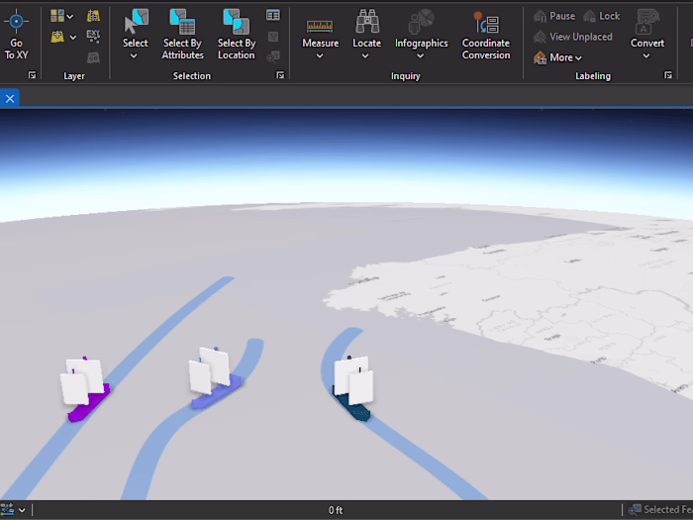Toggle Lock labels

(x=602, y=17)
